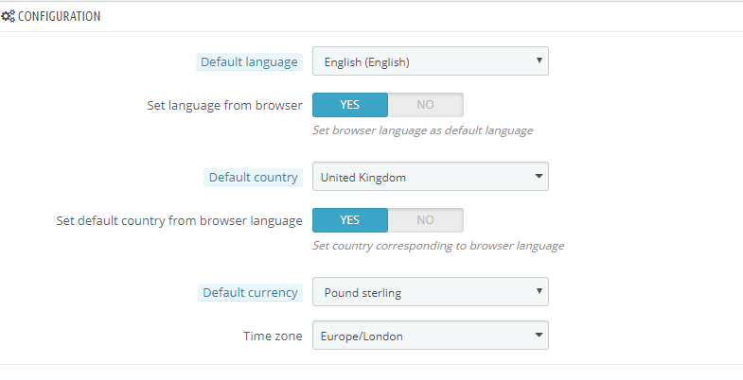The width and height of the screenshot is (743, 380).
Task: Open the Default currency dropdown showing Pound sterling
Action: pyautogui.click(x=421, y=292)
